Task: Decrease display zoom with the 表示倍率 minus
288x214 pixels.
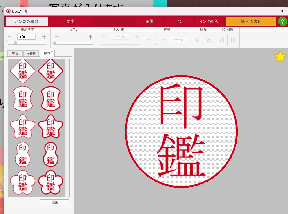Action: pyautogui.click(x=10, y=37)
